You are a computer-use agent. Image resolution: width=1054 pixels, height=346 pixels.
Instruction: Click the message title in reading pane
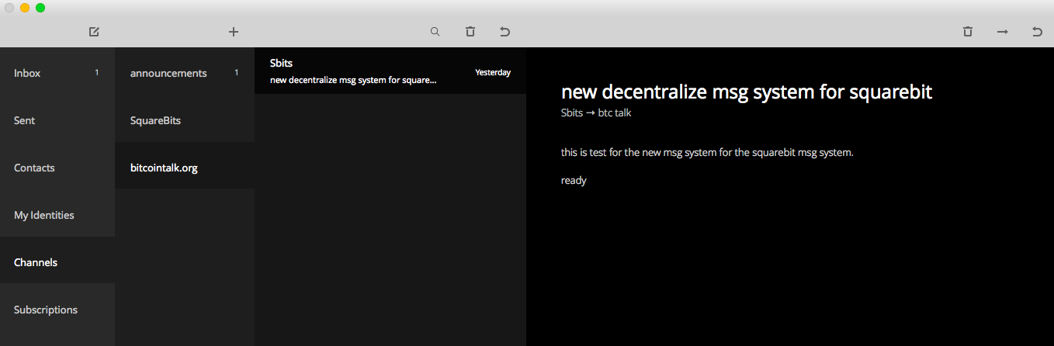(746, 92)
